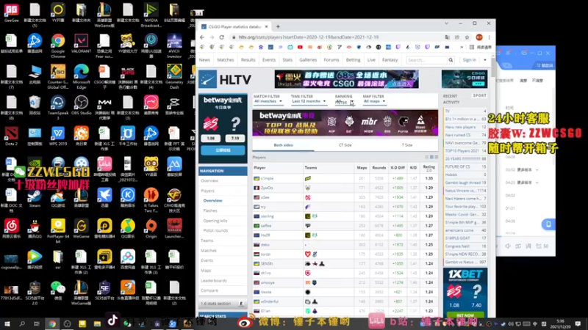
Task: Open the Forums menu item
Action: 331,60
